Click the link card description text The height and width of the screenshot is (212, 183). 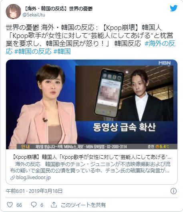click(x=90, y=167)
